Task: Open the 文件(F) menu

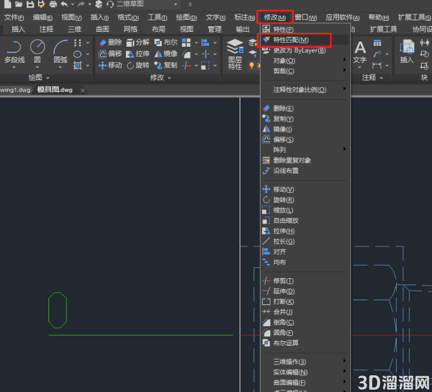Action: (x=14, y=17)
